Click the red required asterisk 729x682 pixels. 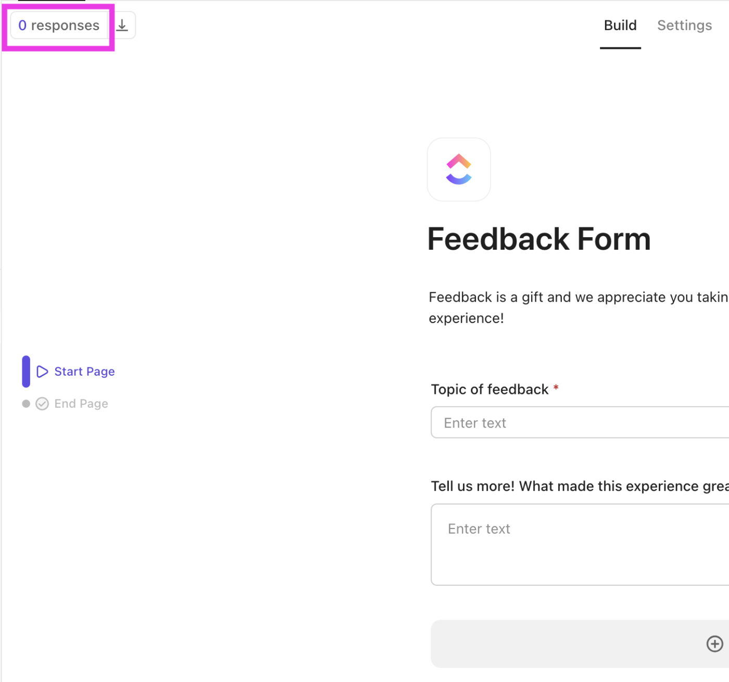556,388
